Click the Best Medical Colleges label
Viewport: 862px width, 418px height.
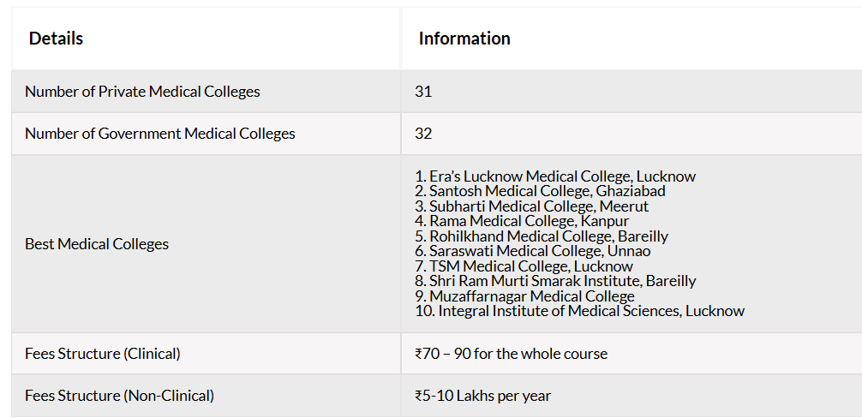tap(97, 244)
